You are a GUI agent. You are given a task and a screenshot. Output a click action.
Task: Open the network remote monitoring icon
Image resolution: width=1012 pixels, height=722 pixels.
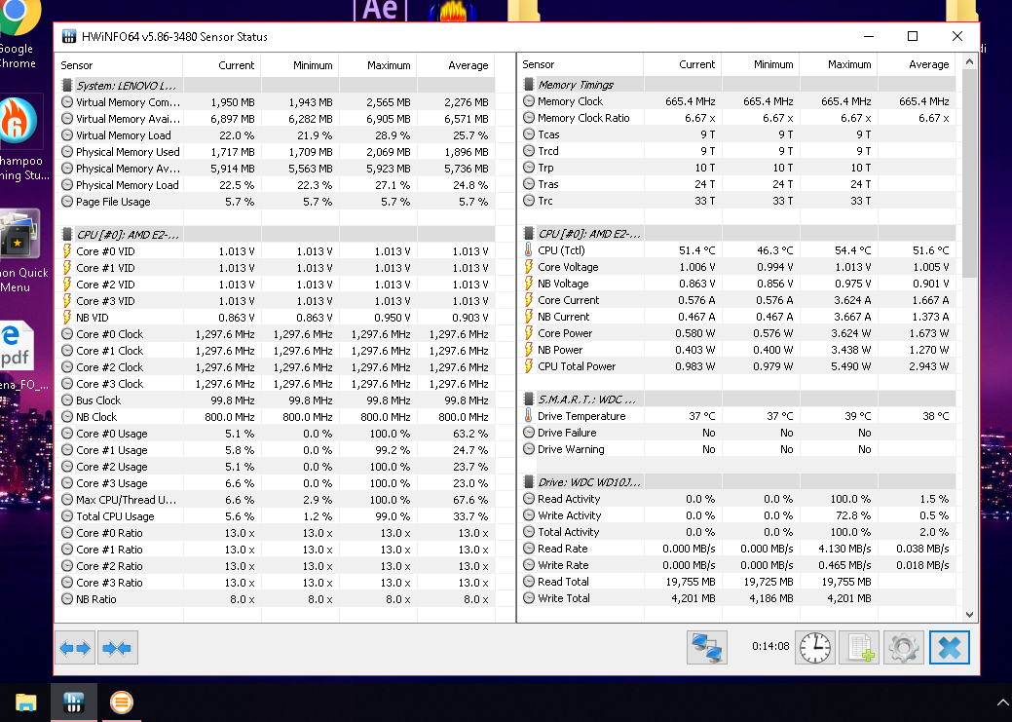(707, 647)
